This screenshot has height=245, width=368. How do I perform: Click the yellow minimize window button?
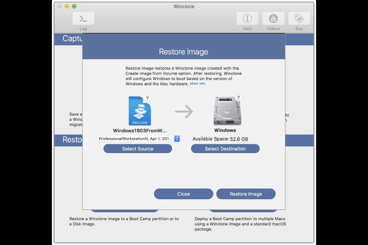pyautogui.click(x=67, y=7)
